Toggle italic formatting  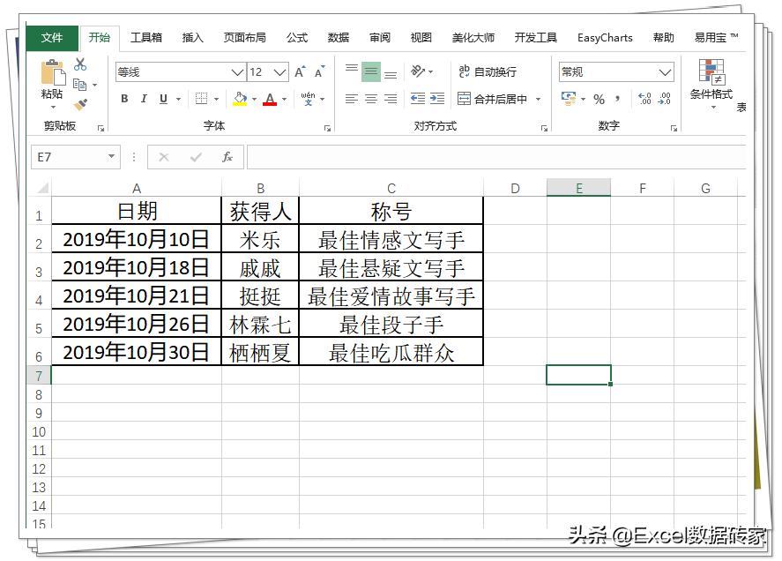click(x=144, y=100)
